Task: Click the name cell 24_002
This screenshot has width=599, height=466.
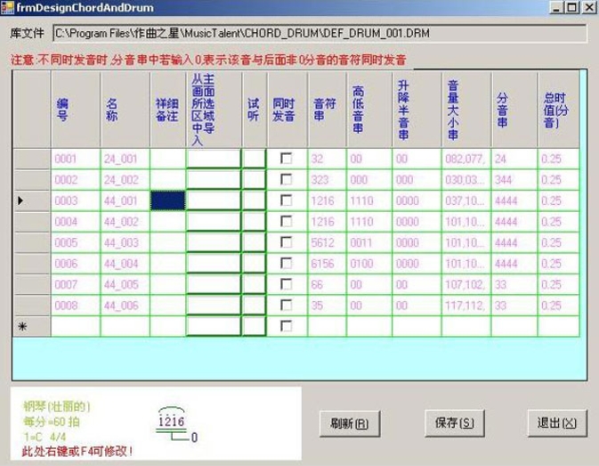Action: point(125,179)
